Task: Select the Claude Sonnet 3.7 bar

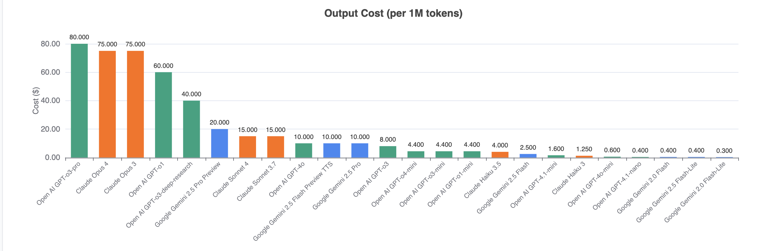Action: coord(276,147)
